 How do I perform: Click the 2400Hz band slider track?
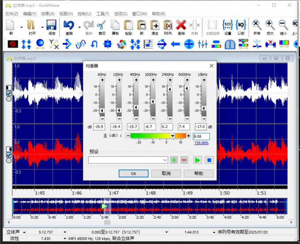(170, 99)
